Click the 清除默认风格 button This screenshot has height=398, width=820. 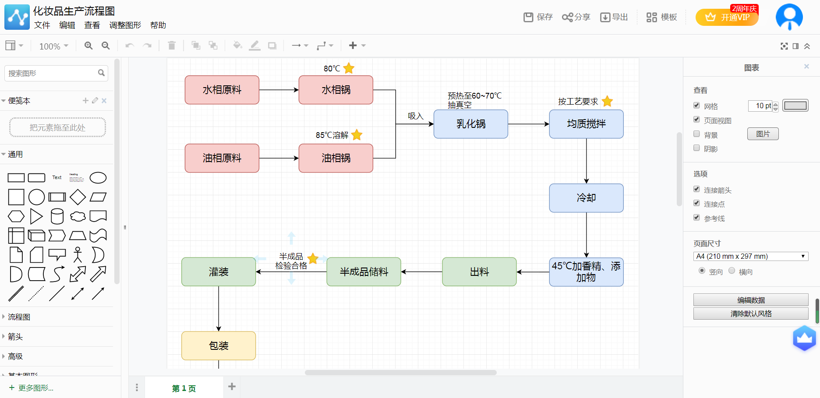751,313
